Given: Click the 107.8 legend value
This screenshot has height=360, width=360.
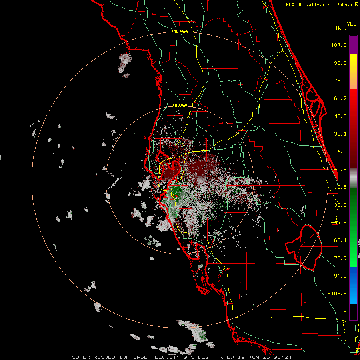Looking at the screenshot, I should point(339,45).
